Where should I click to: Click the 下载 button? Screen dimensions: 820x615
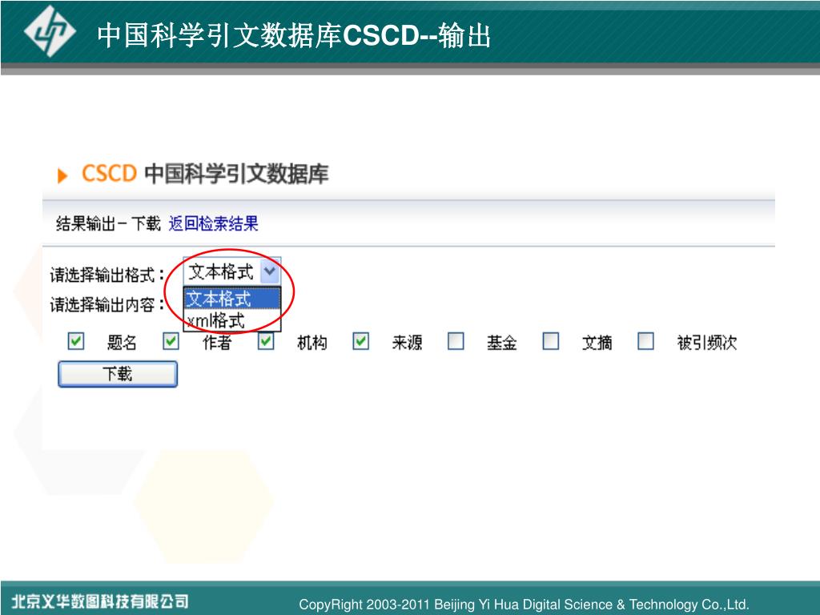point(118,374)
